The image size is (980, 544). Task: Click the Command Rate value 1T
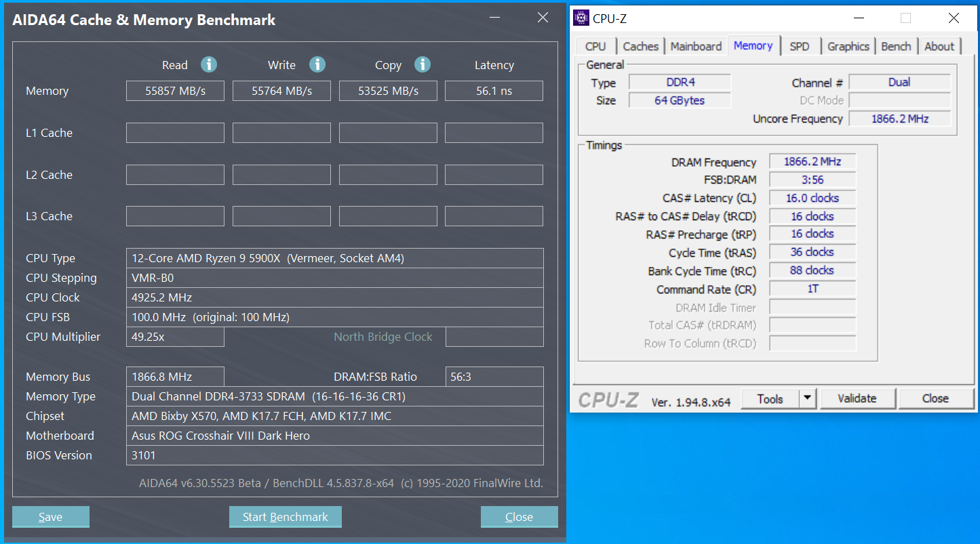[x=812, y=289]
